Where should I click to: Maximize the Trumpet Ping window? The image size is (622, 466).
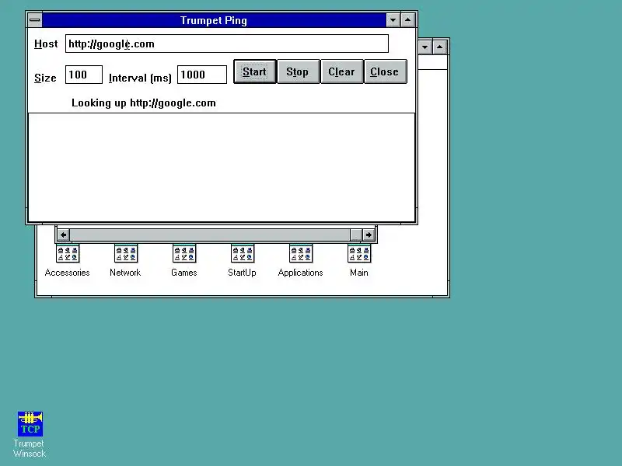407,20
